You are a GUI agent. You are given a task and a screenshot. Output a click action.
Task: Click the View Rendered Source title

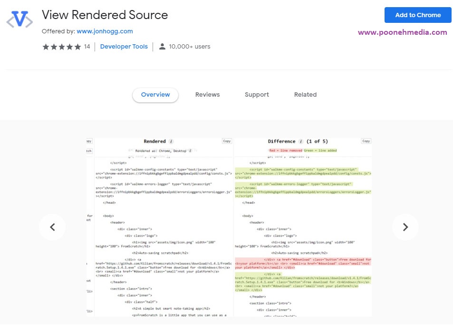click(x=105, y=15)
